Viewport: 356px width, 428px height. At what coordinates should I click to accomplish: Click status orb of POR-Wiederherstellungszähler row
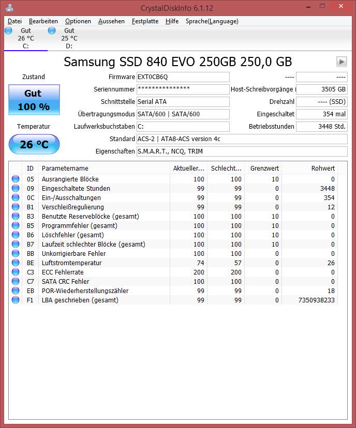click(x=16, y=291)
